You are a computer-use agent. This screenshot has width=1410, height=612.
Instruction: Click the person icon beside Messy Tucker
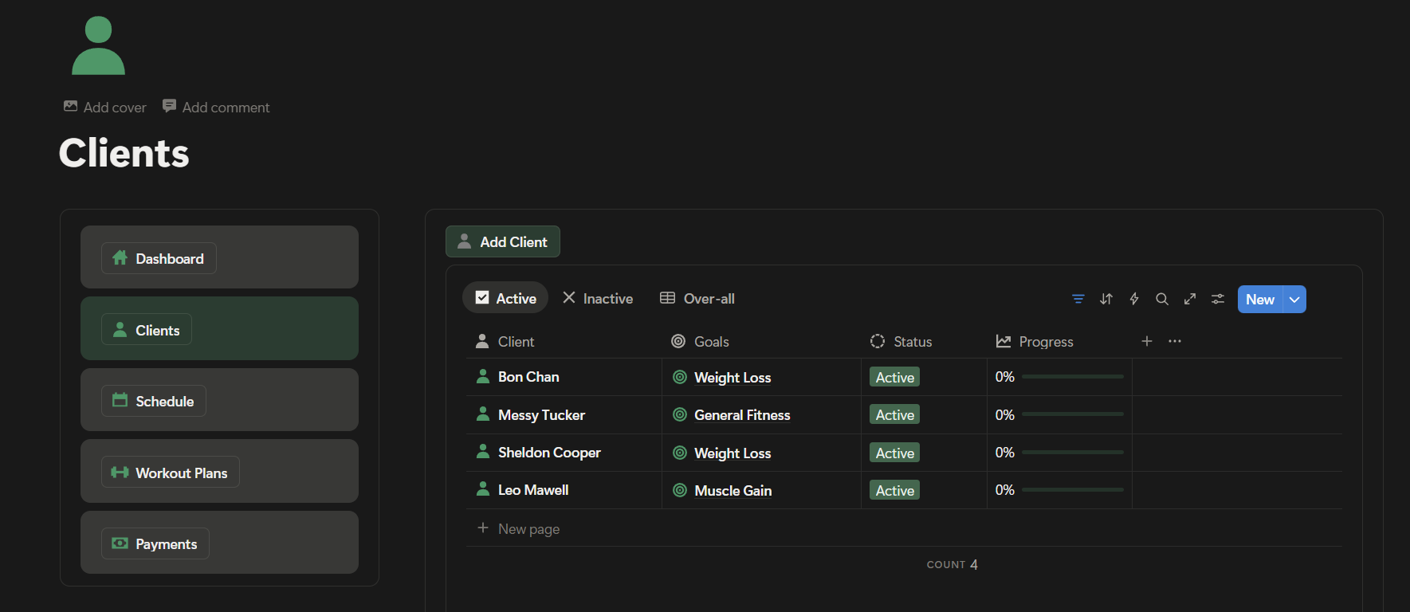483,414
